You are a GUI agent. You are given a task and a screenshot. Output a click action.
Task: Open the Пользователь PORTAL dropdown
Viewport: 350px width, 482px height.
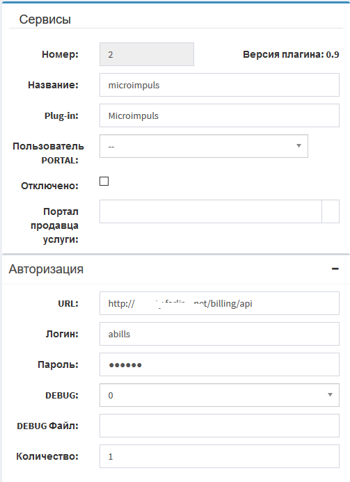point(204,146)
